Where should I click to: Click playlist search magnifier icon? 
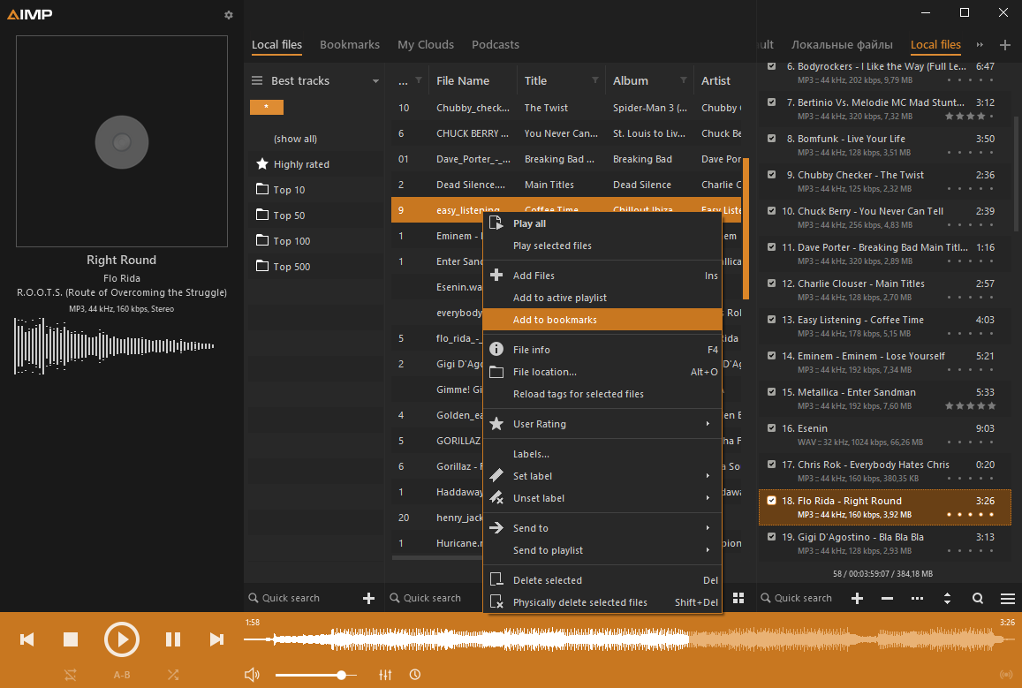click(978, 598)
